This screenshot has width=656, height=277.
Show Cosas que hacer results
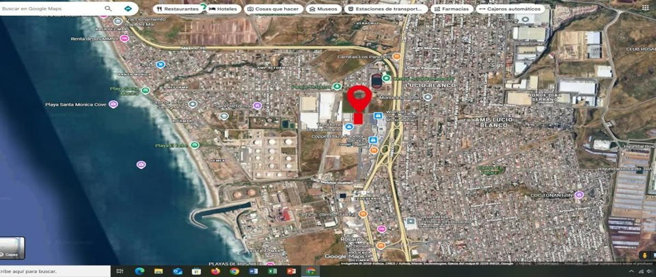pos(272,9)
